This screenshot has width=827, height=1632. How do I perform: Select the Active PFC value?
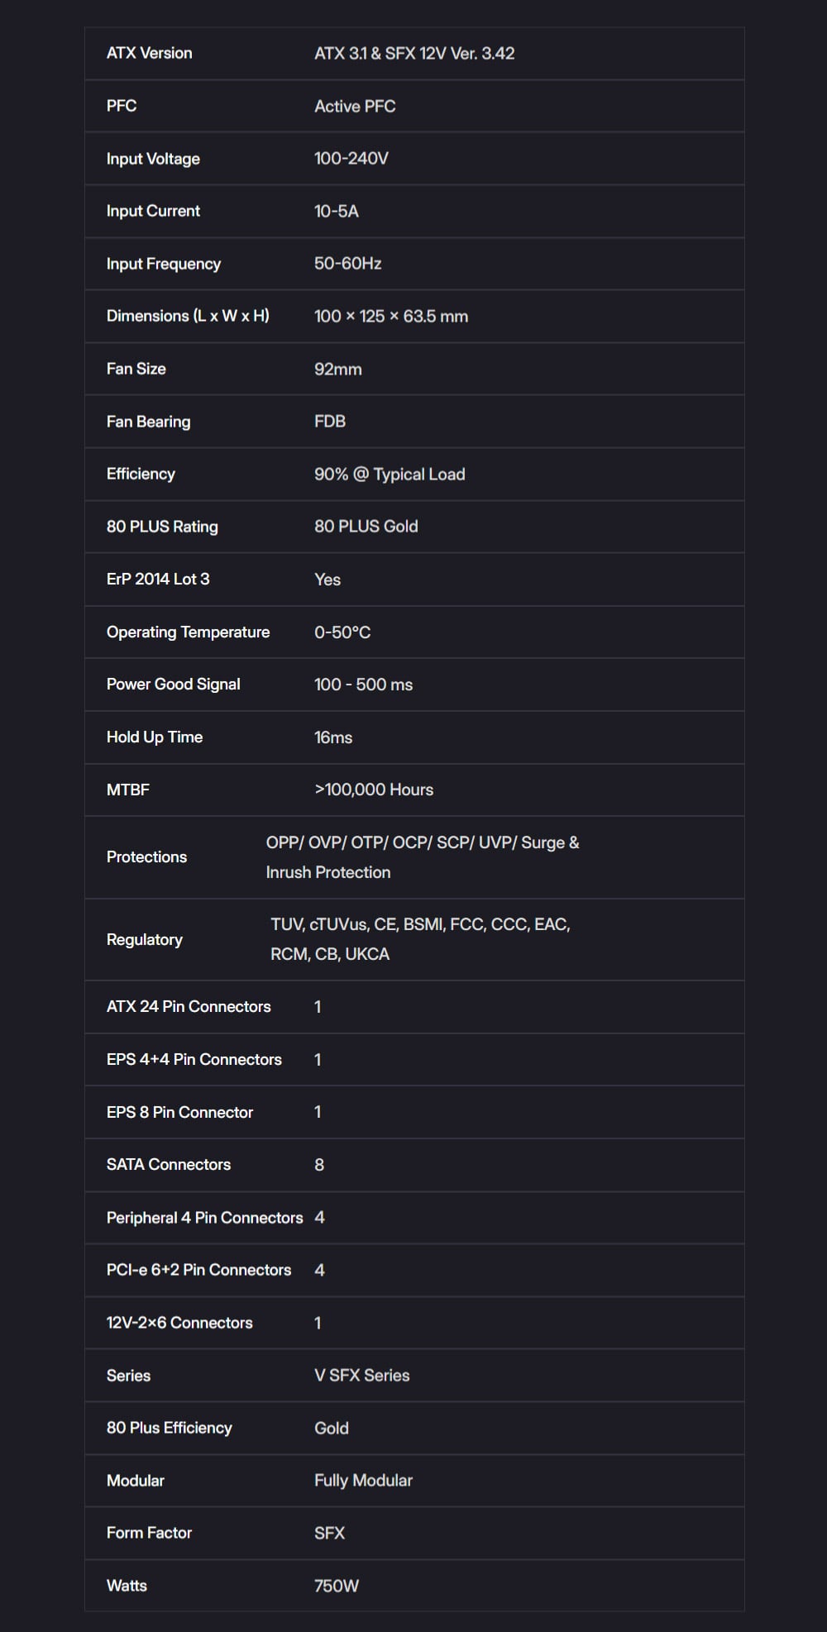(355, 106)
